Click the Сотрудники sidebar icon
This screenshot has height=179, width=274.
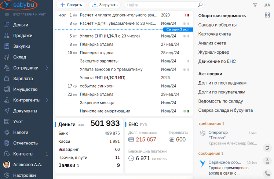7,68
